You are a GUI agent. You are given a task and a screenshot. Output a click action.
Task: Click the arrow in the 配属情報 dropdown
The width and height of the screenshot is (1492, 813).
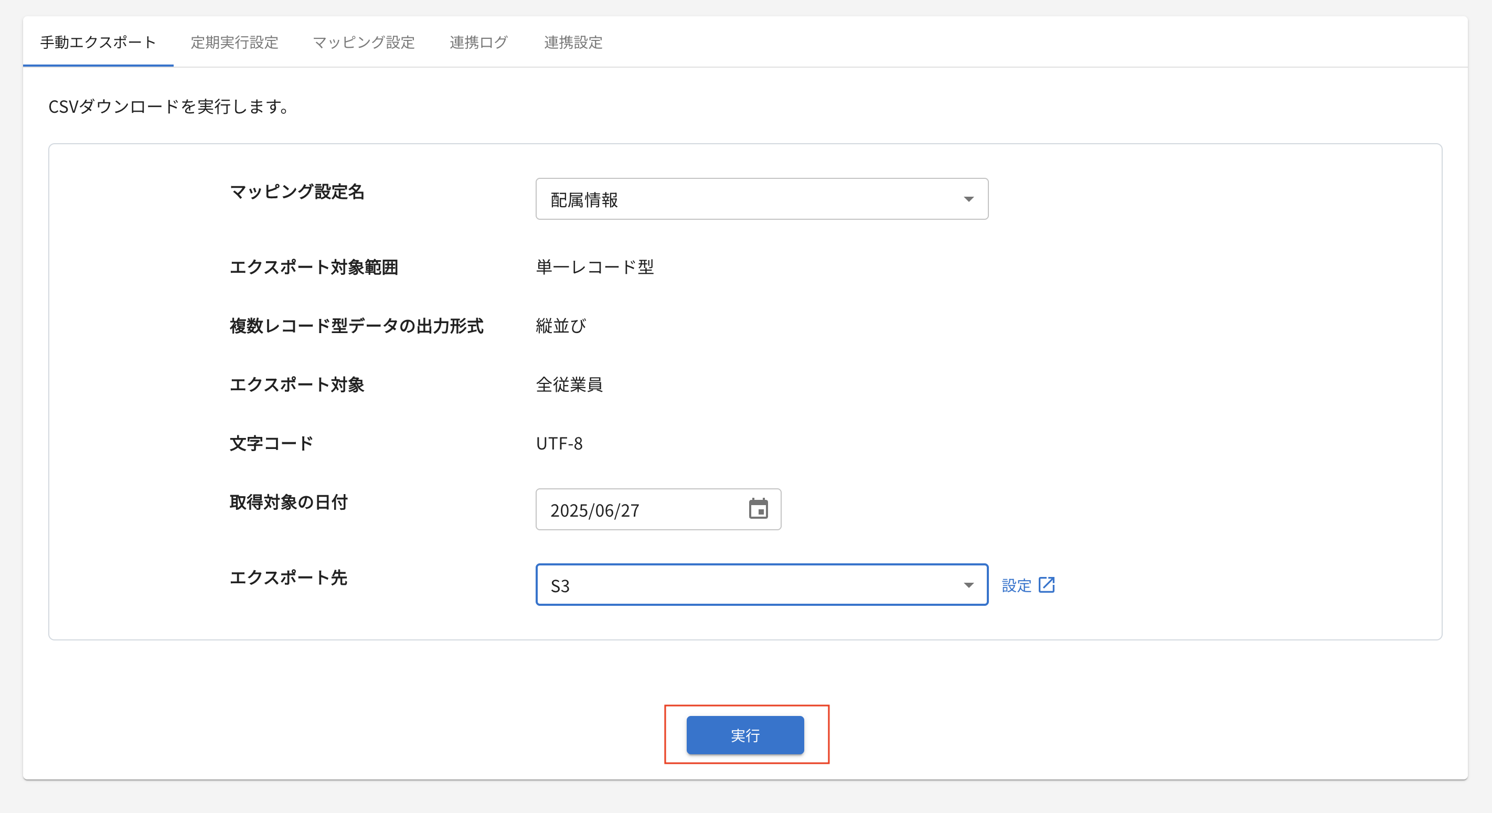(x=968, y=199)
